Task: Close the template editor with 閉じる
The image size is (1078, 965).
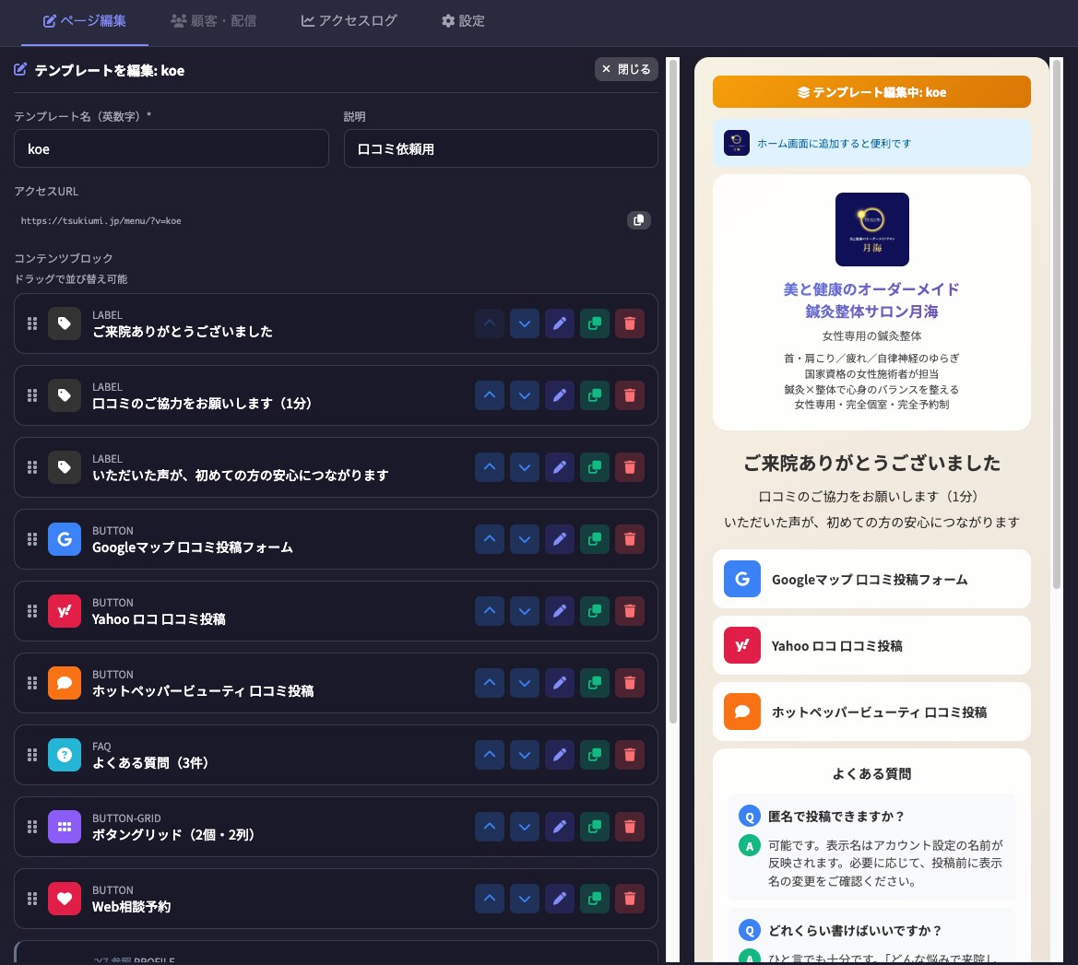Action: (625, 69)
